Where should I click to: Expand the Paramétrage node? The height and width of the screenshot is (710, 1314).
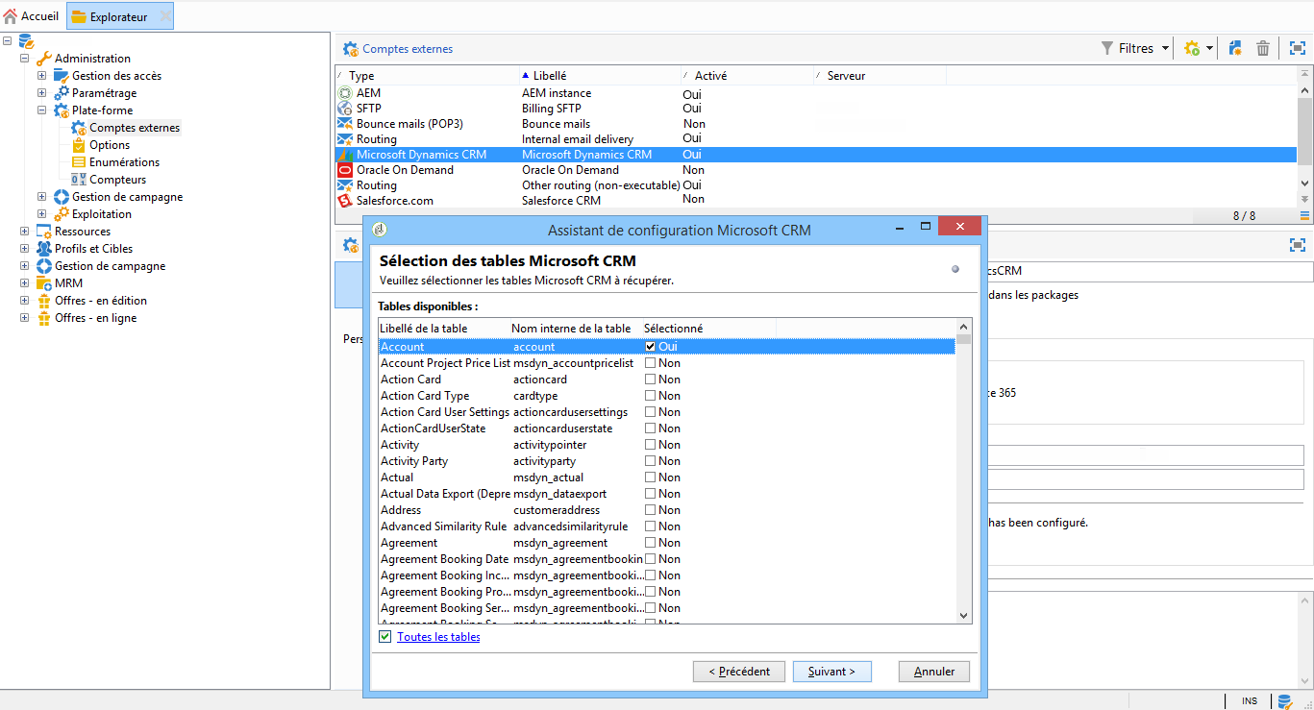(x=42, y=93)
